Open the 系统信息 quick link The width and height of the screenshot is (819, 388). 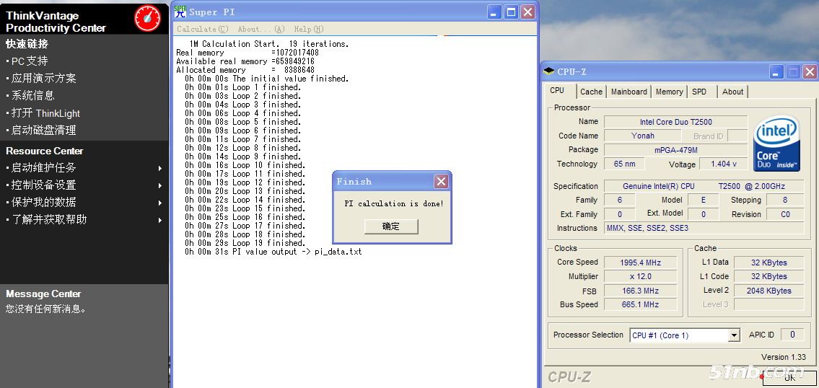pyautogui.click(x=32, y=95)
